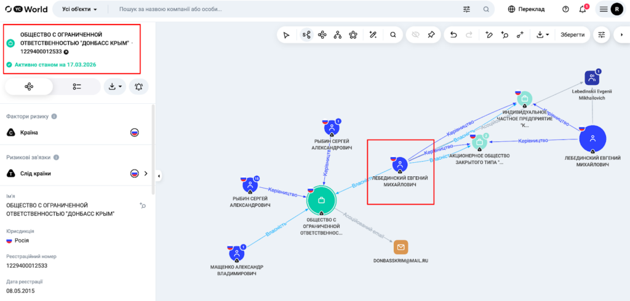Viewport: 630px width, 301px height.
Task: Click the "Переклад" translate option
Action: (526, 9)
